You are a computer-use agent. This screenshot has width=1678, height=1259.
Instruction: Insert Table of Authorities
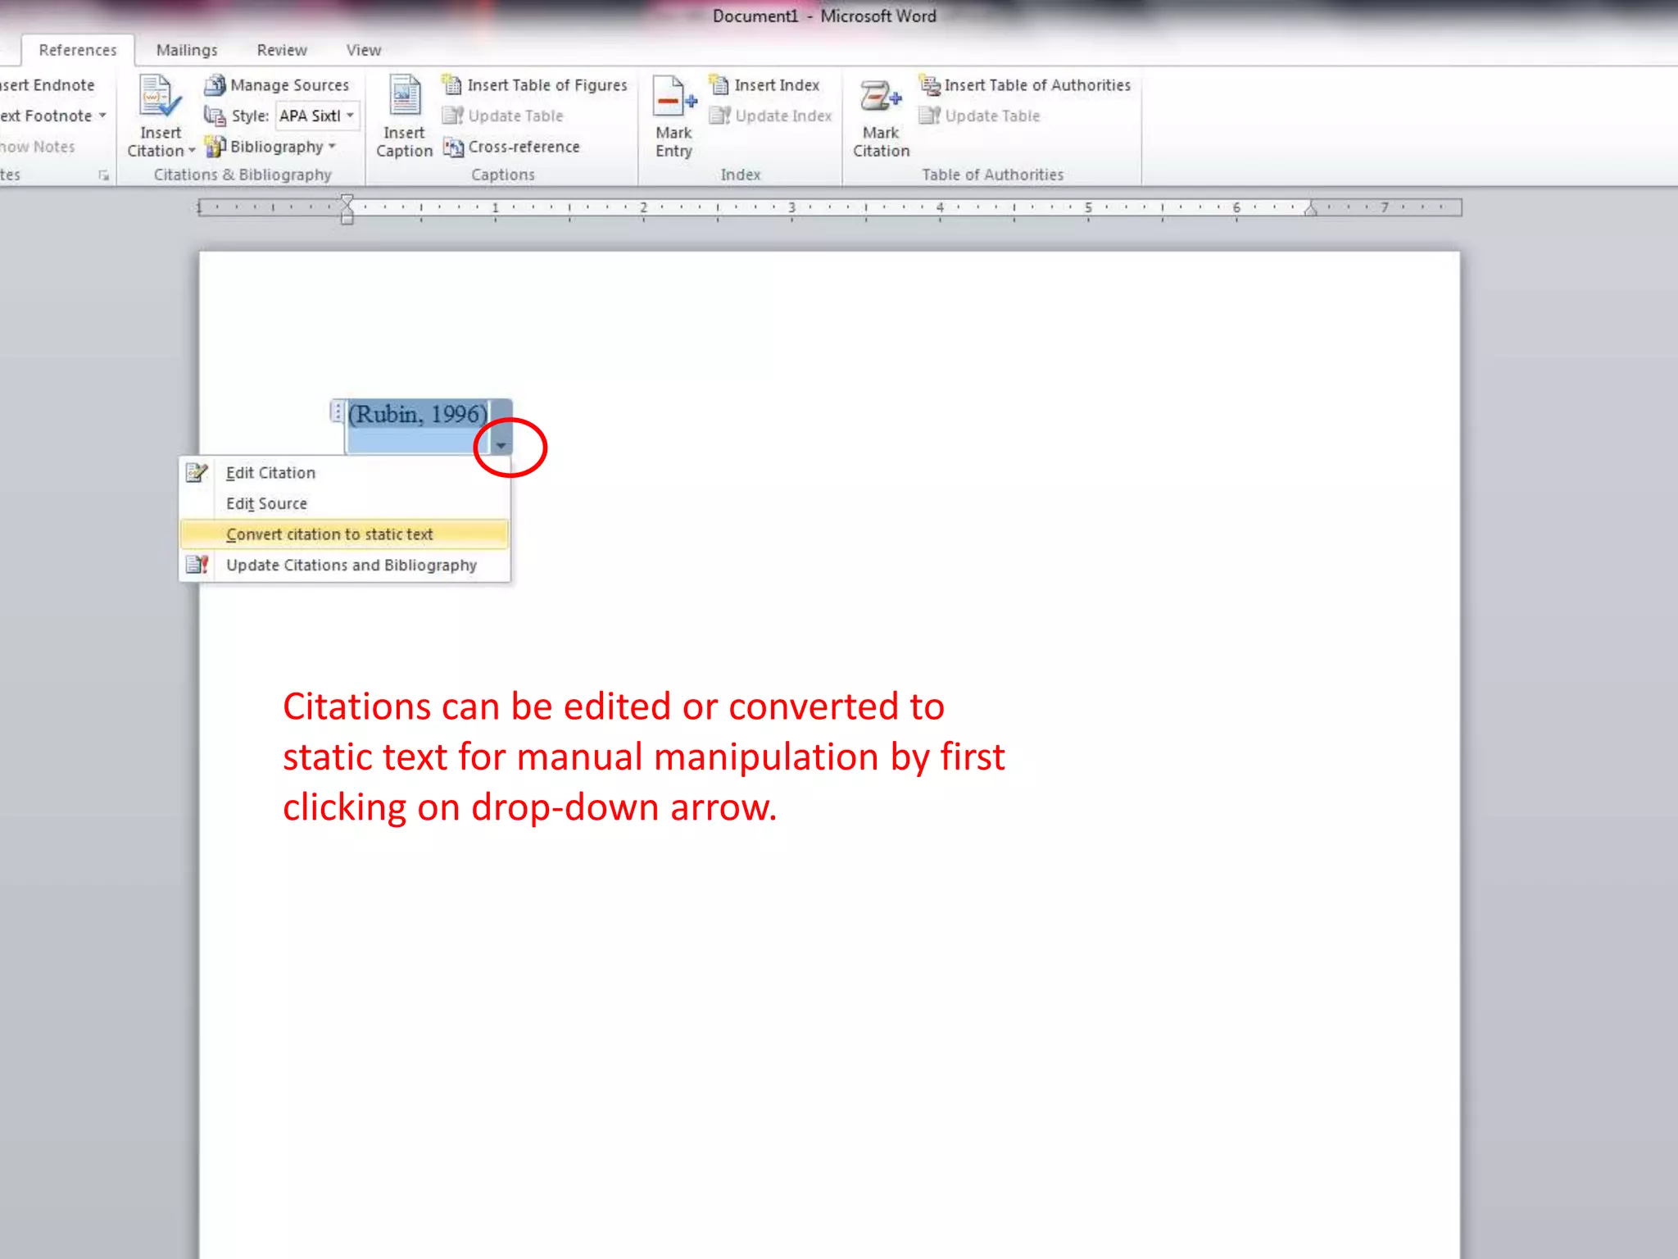tap(1025, 85)
